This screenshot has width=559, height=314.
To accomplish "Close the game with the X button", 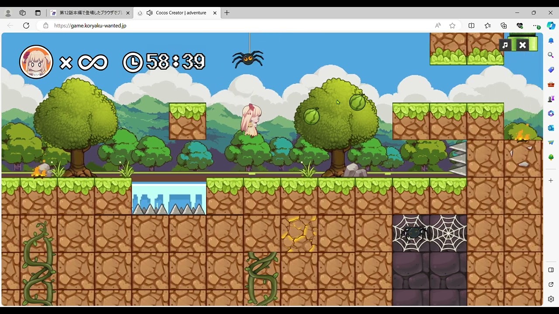I will click(522, 45).
